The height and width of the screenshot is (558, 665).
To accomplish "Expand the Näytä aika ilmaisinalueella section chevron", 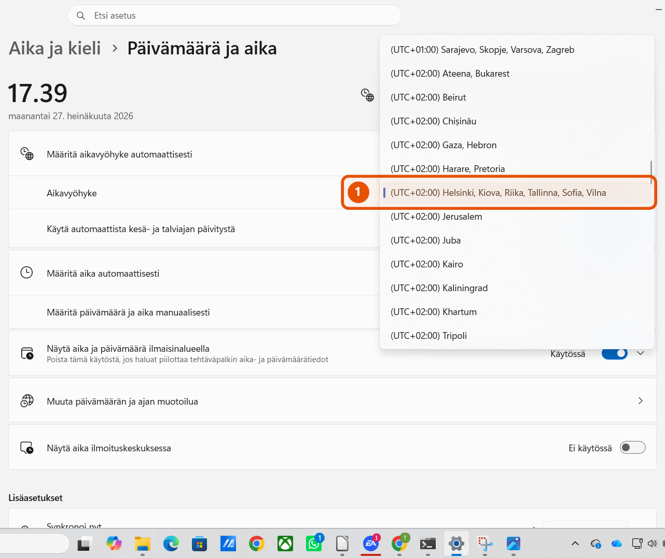I will point(641,353).
